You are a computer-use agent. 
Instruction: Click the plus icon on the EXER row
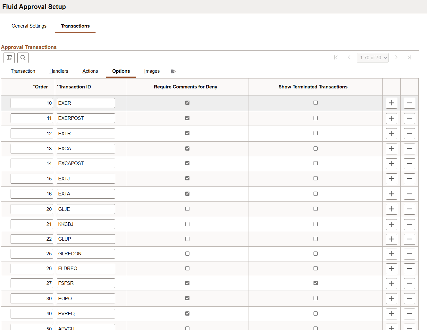pyautogui.click(x=391, y=103)
